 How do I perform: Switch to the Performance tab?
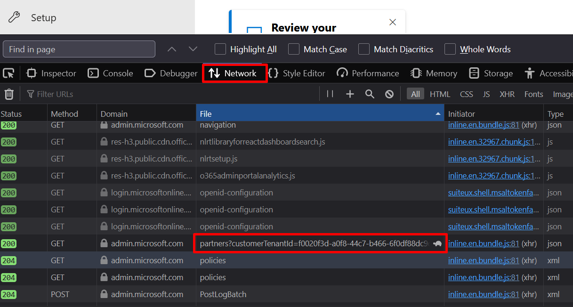coord(368,73)
